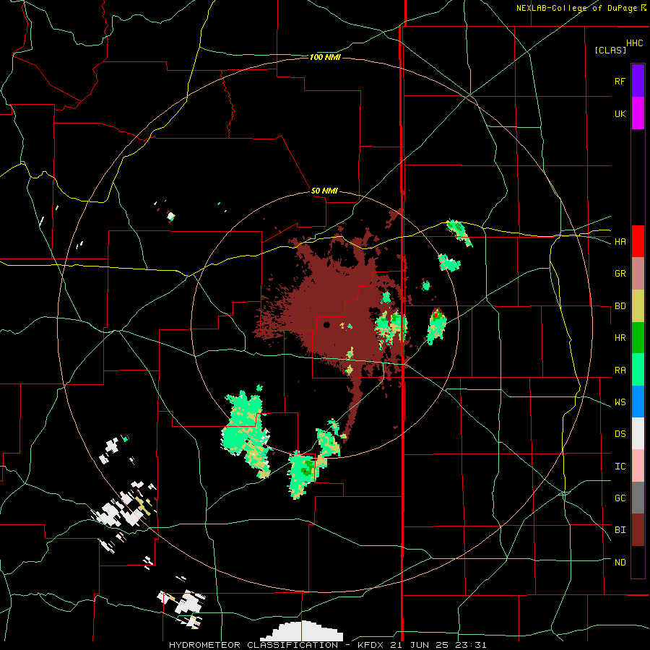Click the BD legend label

[620, 306]
